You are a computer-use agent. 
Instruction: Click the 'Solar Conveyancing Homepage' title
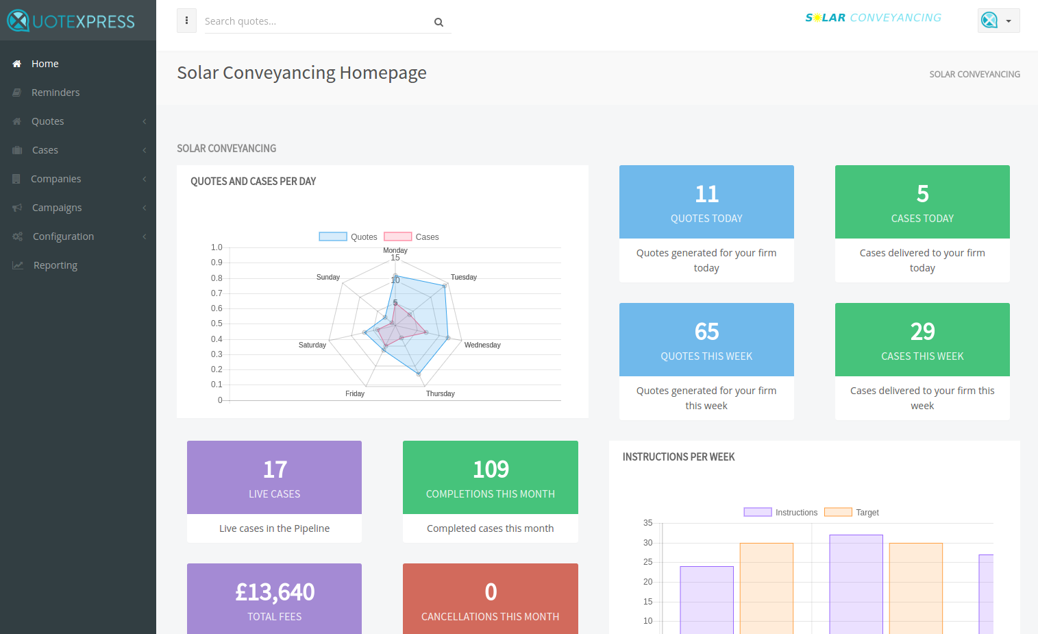click(x=301, y=73)
